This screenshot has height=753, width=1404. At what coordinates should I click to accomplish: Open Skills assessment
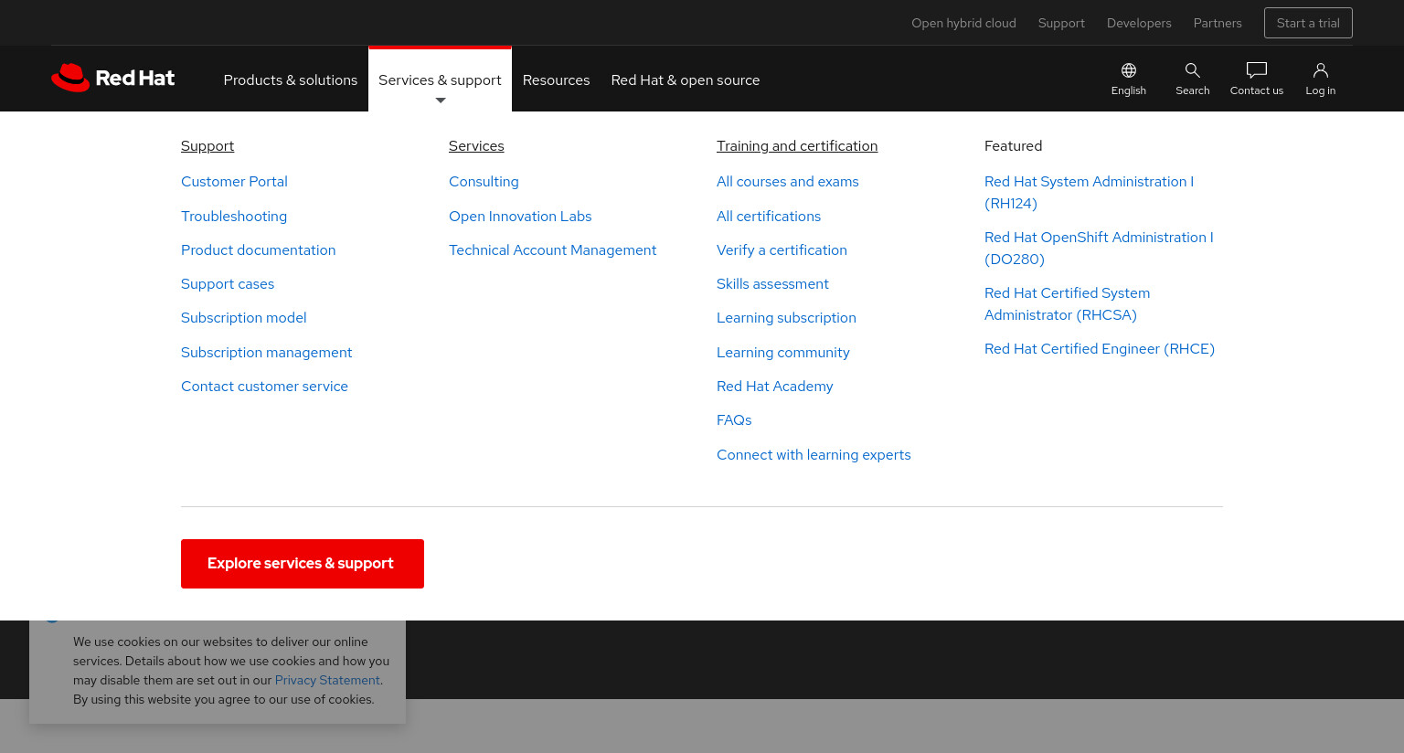(x=773, y=284)
